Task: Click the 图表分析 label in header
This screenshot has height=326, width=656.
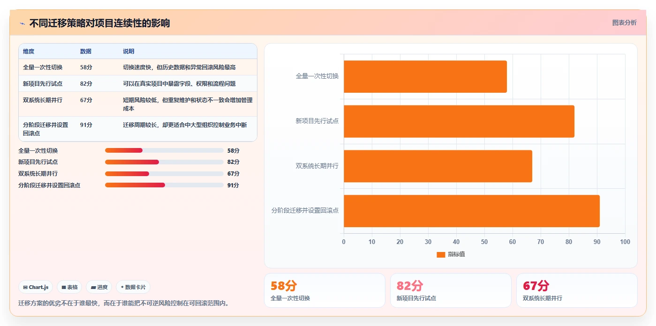Action: tap(624, 22)
